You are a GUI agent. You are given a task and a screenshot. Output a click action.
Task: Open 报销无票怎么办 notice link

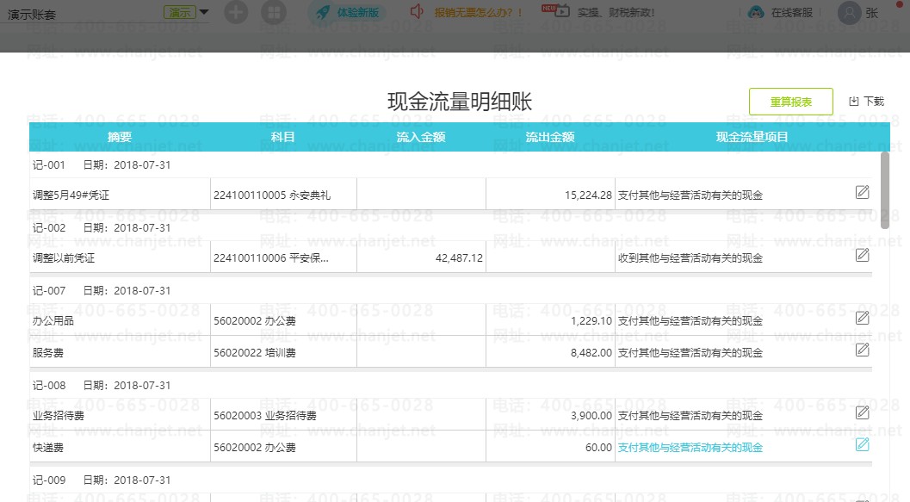coord(478,12)
